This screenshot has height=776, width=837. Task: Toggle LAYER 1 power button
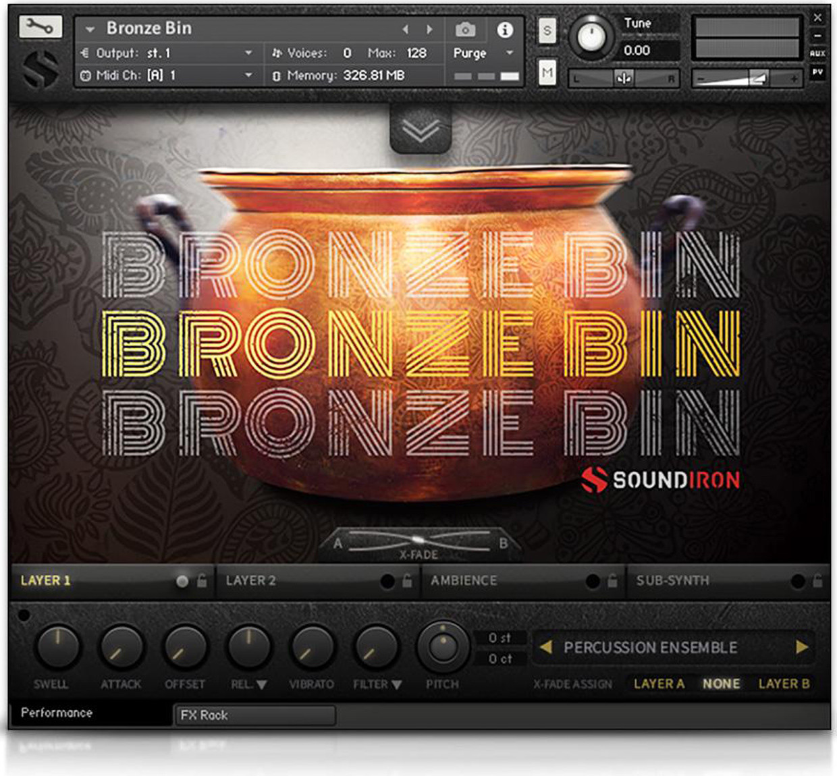pos(182,581)
